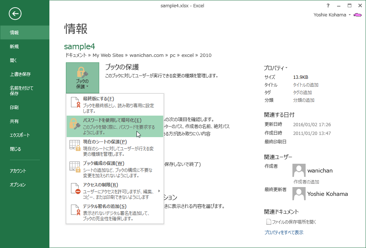The image size is (366, 248).
Task: Click the Protect Workbook lock icon button
Action: pos(82,78)
